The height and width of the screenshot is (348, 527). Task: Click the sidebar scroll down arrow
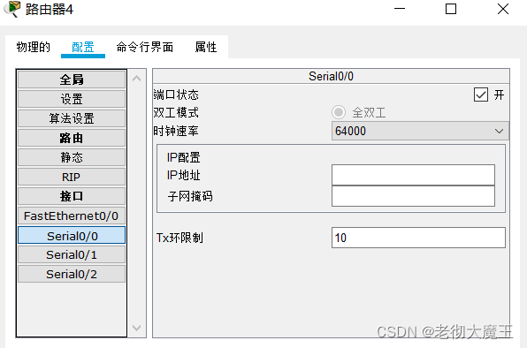137,328
